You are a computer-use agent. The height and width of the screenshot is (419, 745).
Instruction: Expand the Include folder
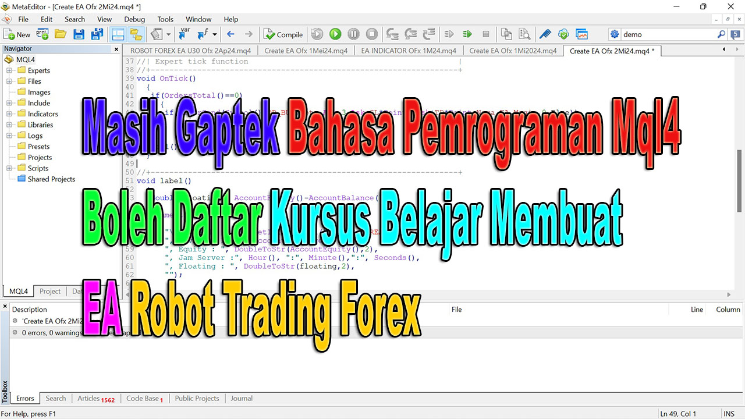pos(9,103)
